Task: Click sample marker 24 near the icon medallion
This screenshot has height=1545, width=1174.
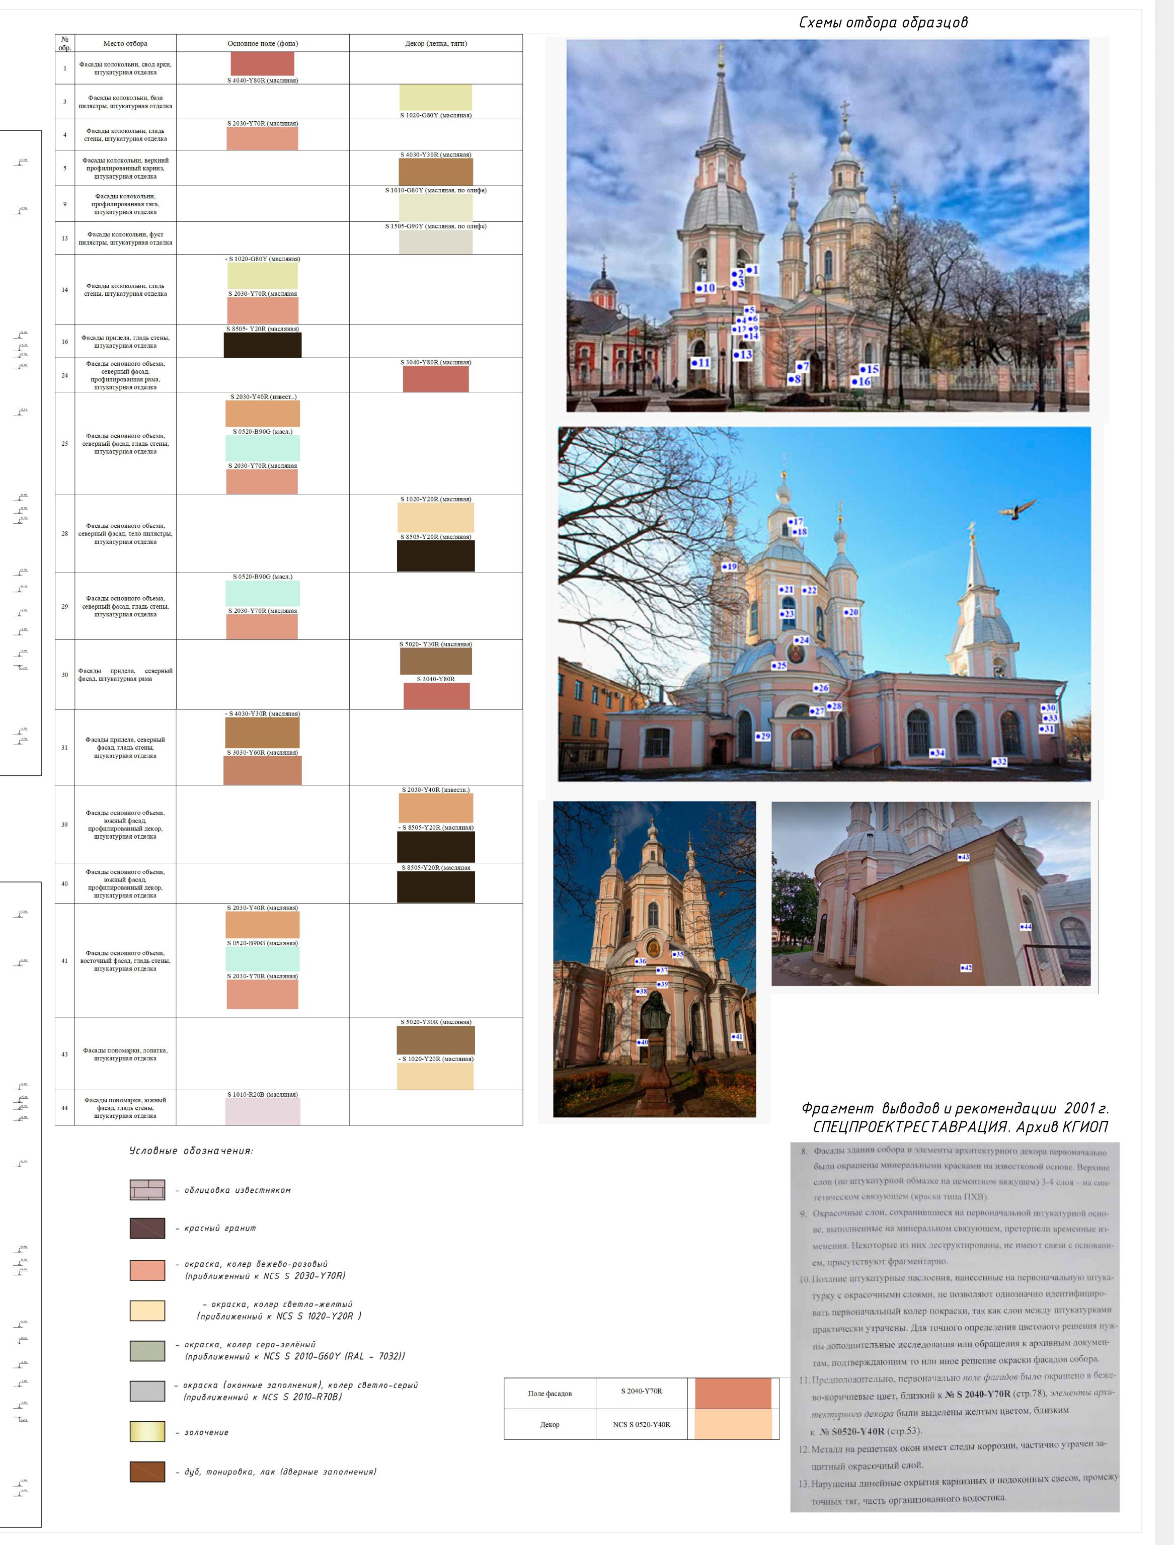Action: pos(802,640)
